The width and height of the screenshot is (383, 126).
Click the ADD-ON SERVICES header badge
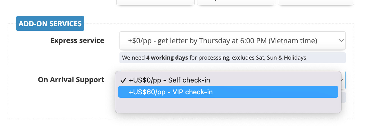pos(50,23)
